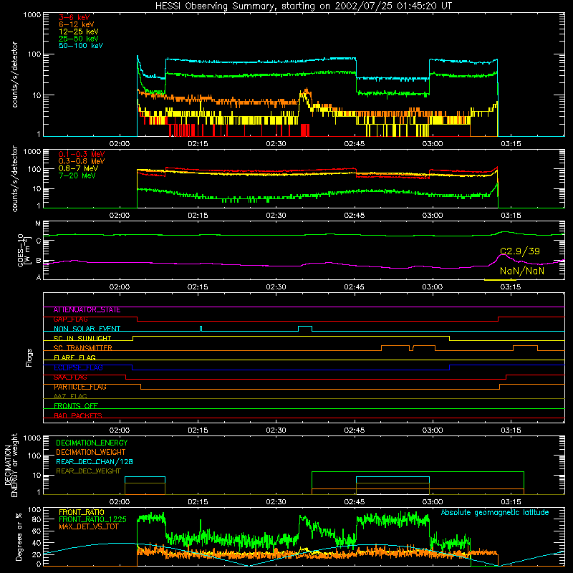Select the FLARE_FLAG label

74,357
